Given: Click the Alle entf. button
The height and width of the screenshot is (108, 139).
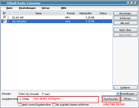Looking at the screenshot, I should 125,23.
